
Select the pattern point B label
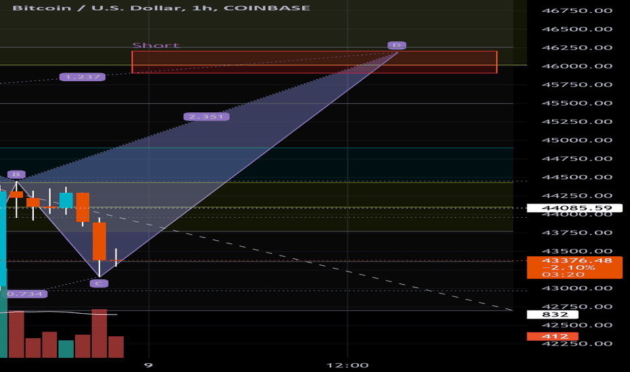click(x=16, y=174)
